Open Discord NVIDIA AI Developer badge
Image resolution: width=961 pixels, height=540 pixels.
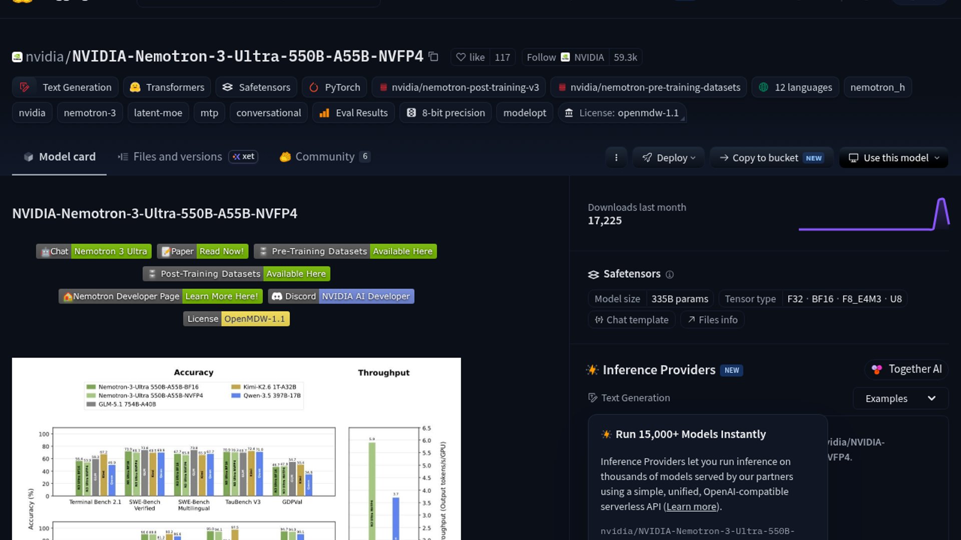341,296
